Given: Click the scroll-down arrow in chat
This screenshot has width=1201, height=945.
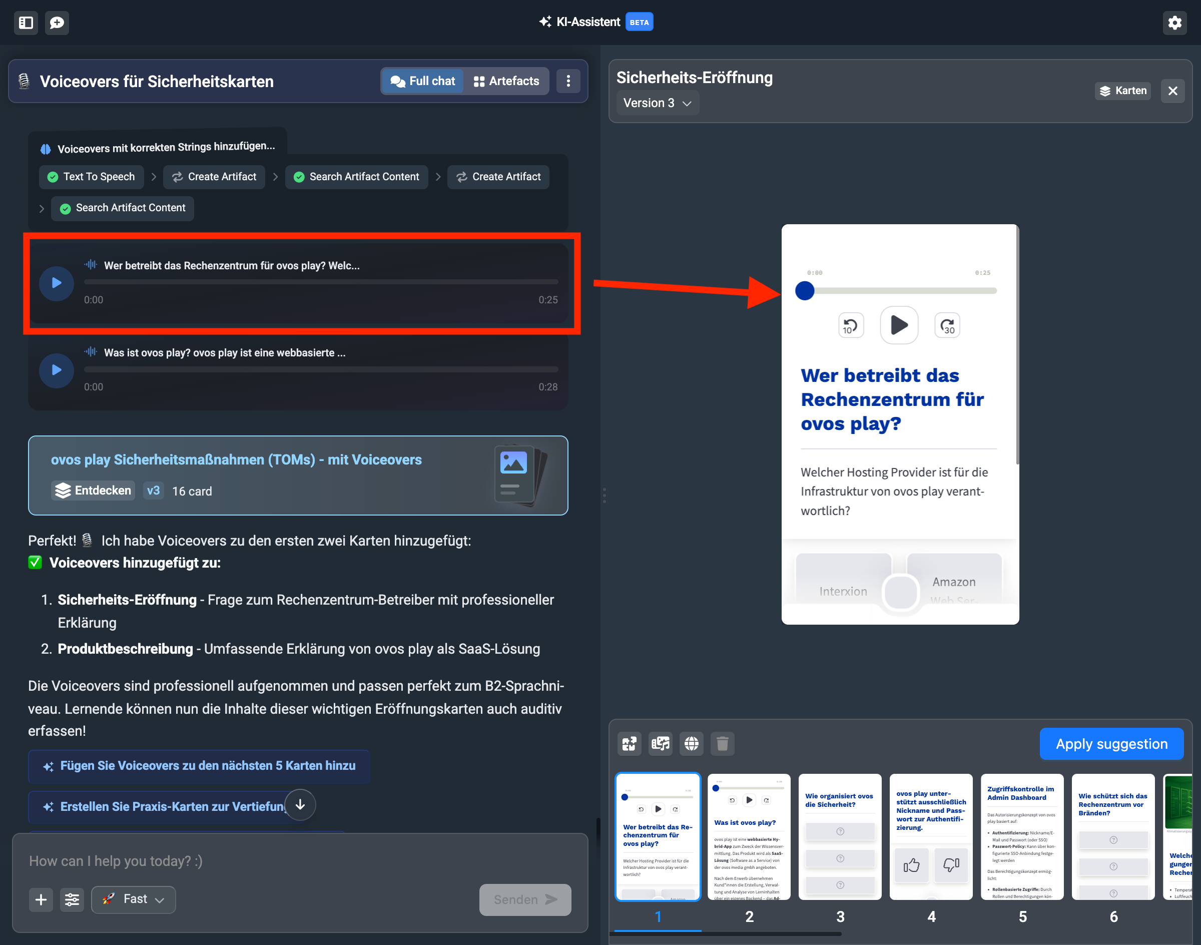Looking at the screenshot, I should 300,804.
